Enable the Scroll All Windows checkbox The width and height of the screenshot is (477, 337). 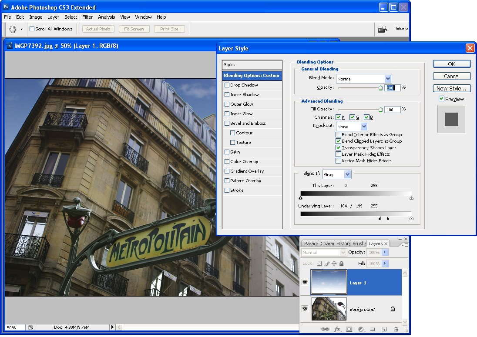tap(32, 29)
